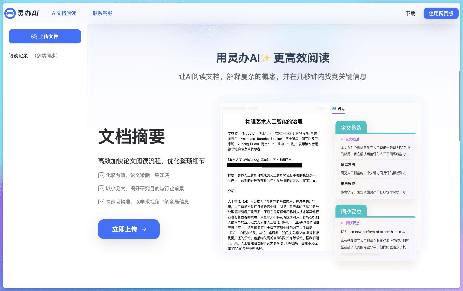Click the 研究方法 heading

[348, 165]
